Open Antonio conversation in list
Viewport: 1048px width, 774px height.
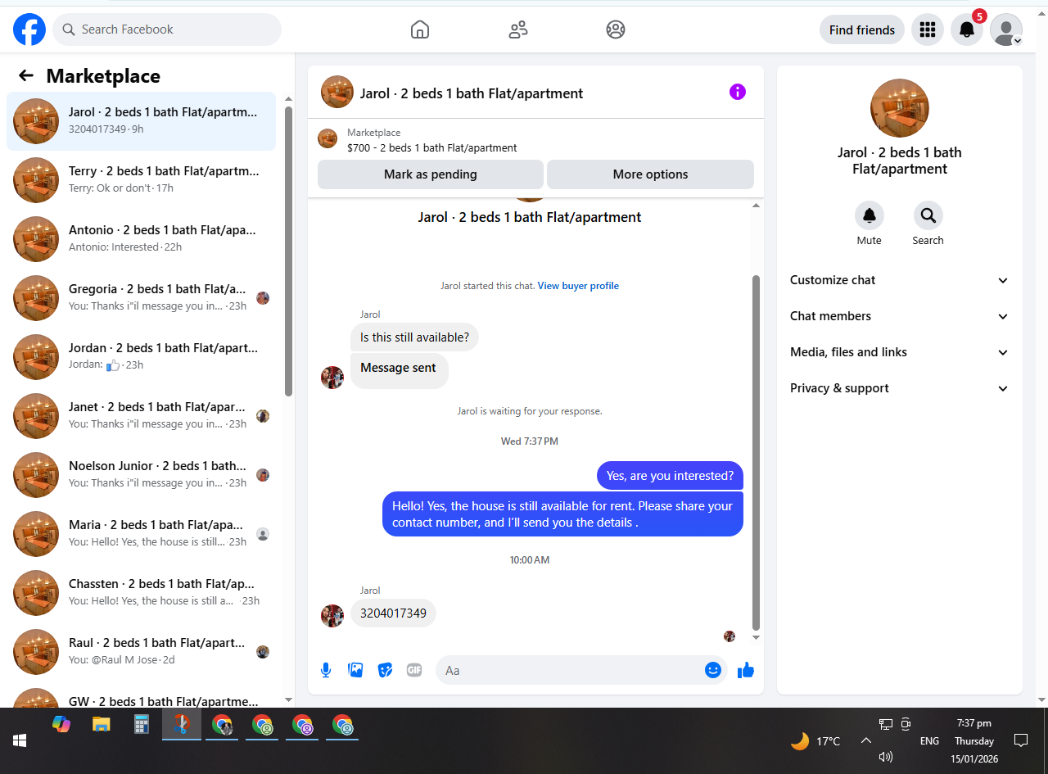click(141, 239)
